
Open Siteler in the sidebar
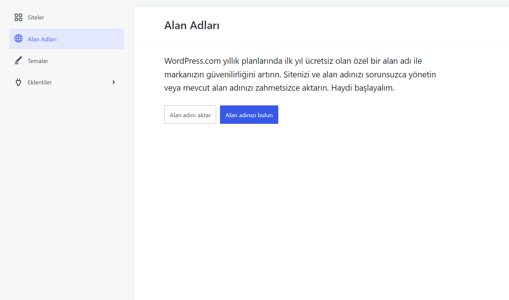click(x=66, y=17)
